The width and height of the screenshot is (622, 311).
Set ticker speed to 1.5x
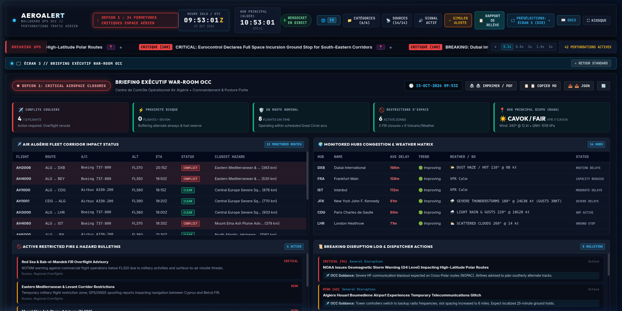click(540, 47)
